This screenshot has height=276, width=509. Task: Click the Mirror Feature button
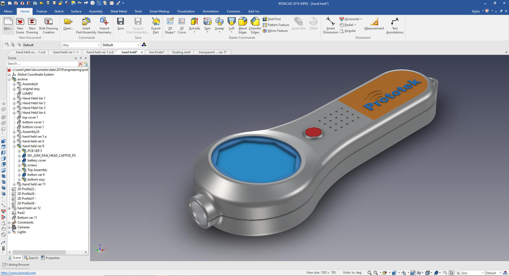[x=275, y=31]
